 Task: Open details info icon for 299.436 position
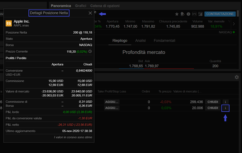tap(225, 102)
